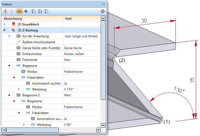Click the vertical scrollbar down arrow
The width and height of the screenshot is (200, 136).
tap(103, 125)
